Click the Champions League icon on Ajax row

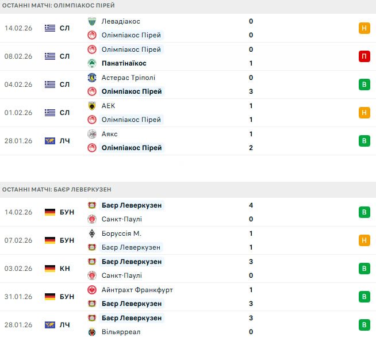point(50,141)
